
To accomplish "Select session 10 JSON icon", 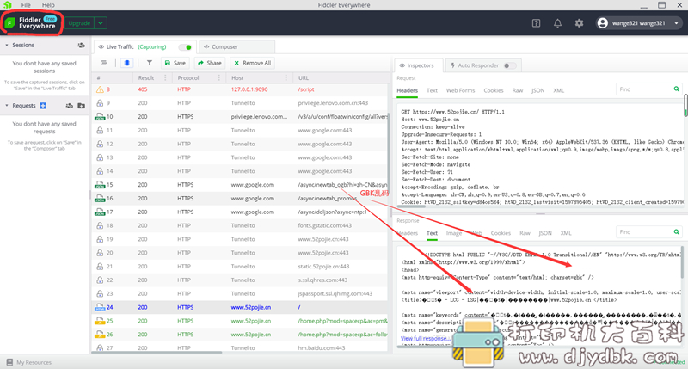I will (100, 117).
